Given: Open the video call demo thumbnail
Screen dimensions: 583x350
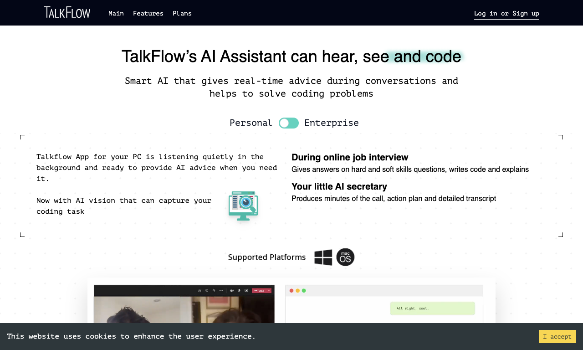Looking at the screenshot, I should (x=184, y=304).
